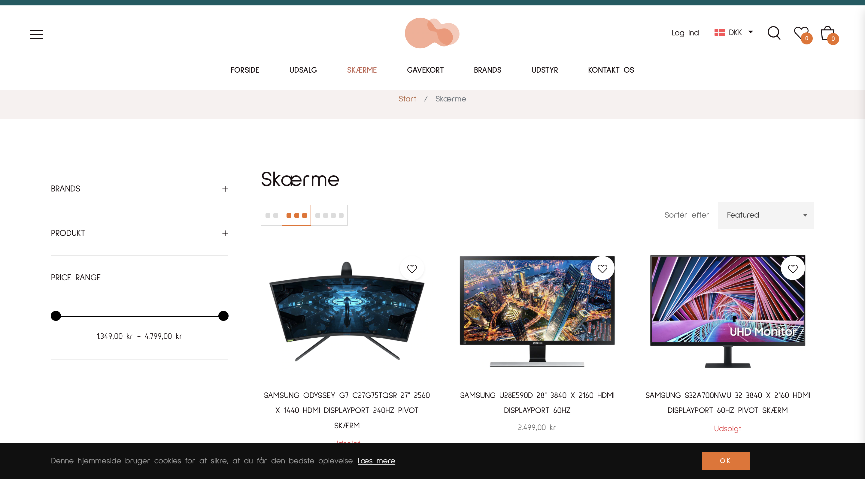Expand the PRODUKT filter section

pyautogui.click(x=140, y=233)
